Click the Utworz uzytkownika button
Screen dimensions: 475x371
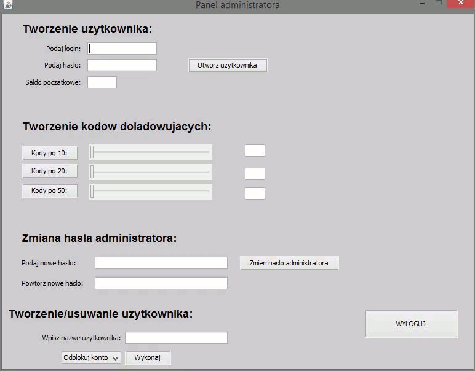[x=228, y=65]
